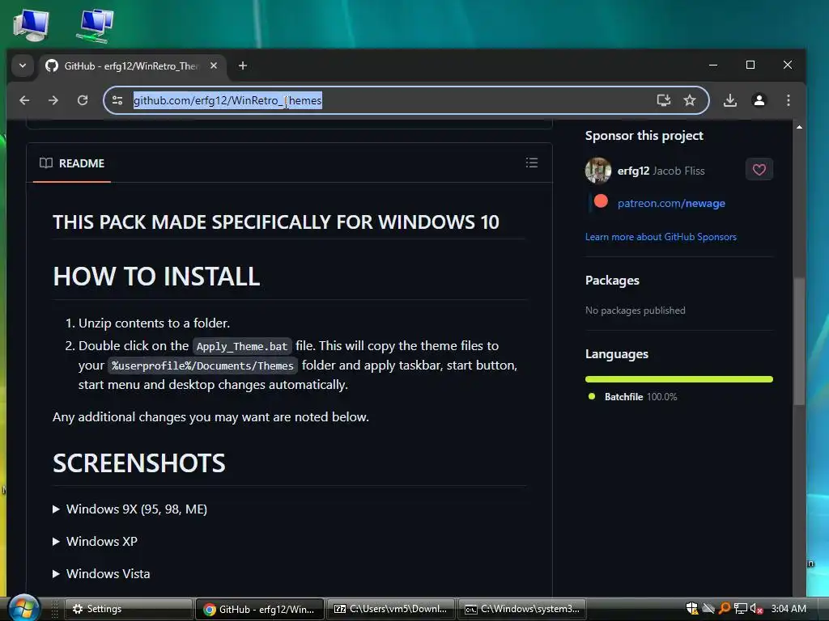View site information icon in address bar
Screen dimensions: 829x621
(x=117, y=100)
